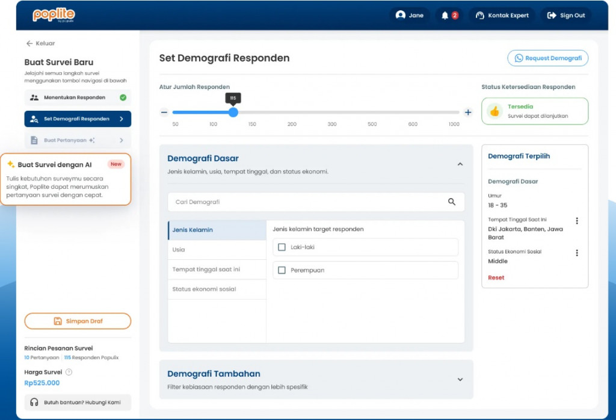This screenshot has height=420, width=616.
Task: Open three-dot menu for Tempat Tinggal Saat Ini
Action: tap(577, 221)
